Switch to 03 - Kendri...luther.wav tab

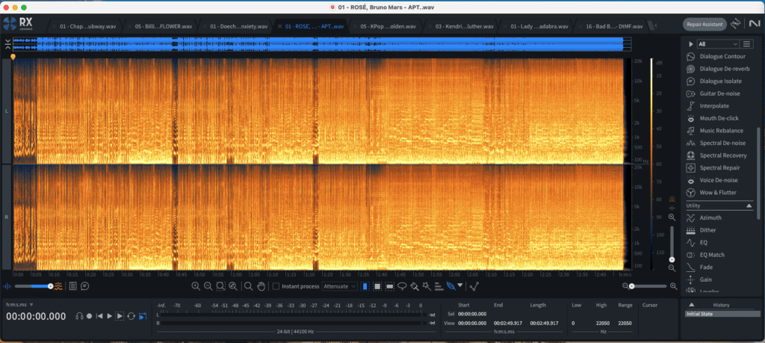click(x=463, y=26)
